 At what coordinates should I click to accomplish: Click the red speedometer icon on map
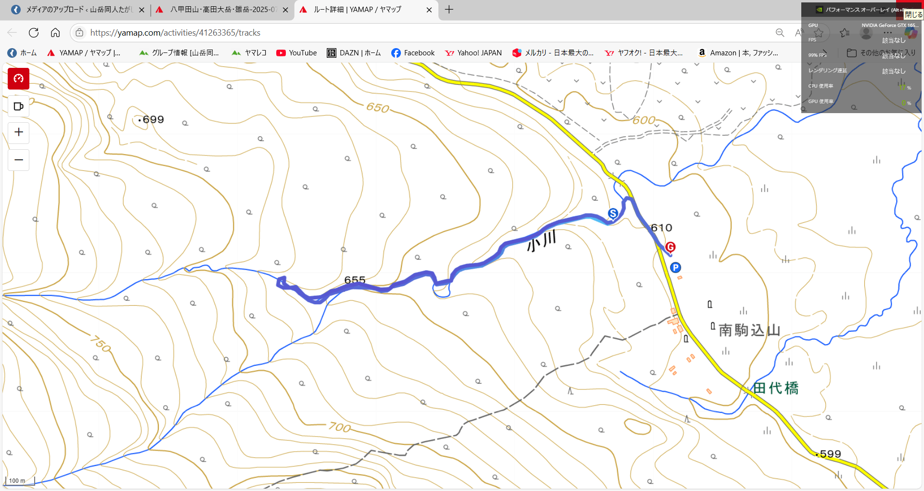point(19,78)
